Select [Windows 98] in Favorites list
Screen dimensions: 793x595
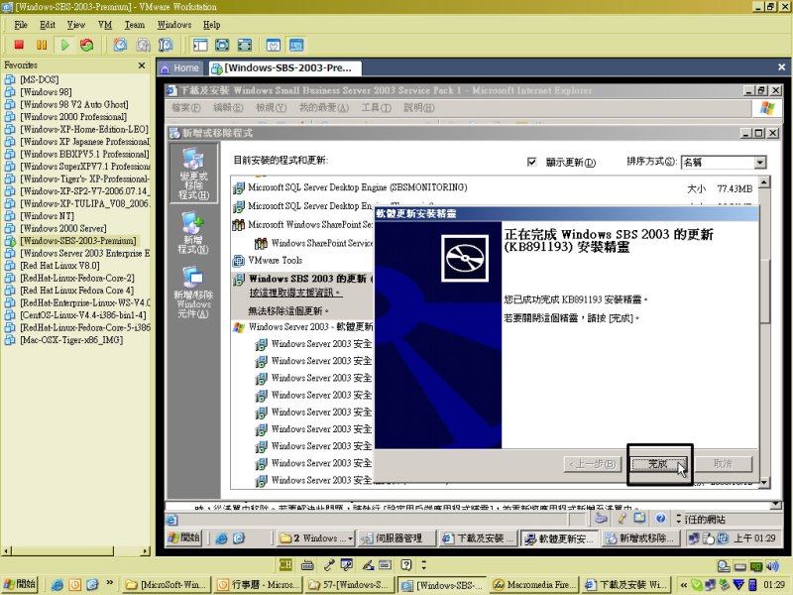pyautogui.click(x=46, y=92)
